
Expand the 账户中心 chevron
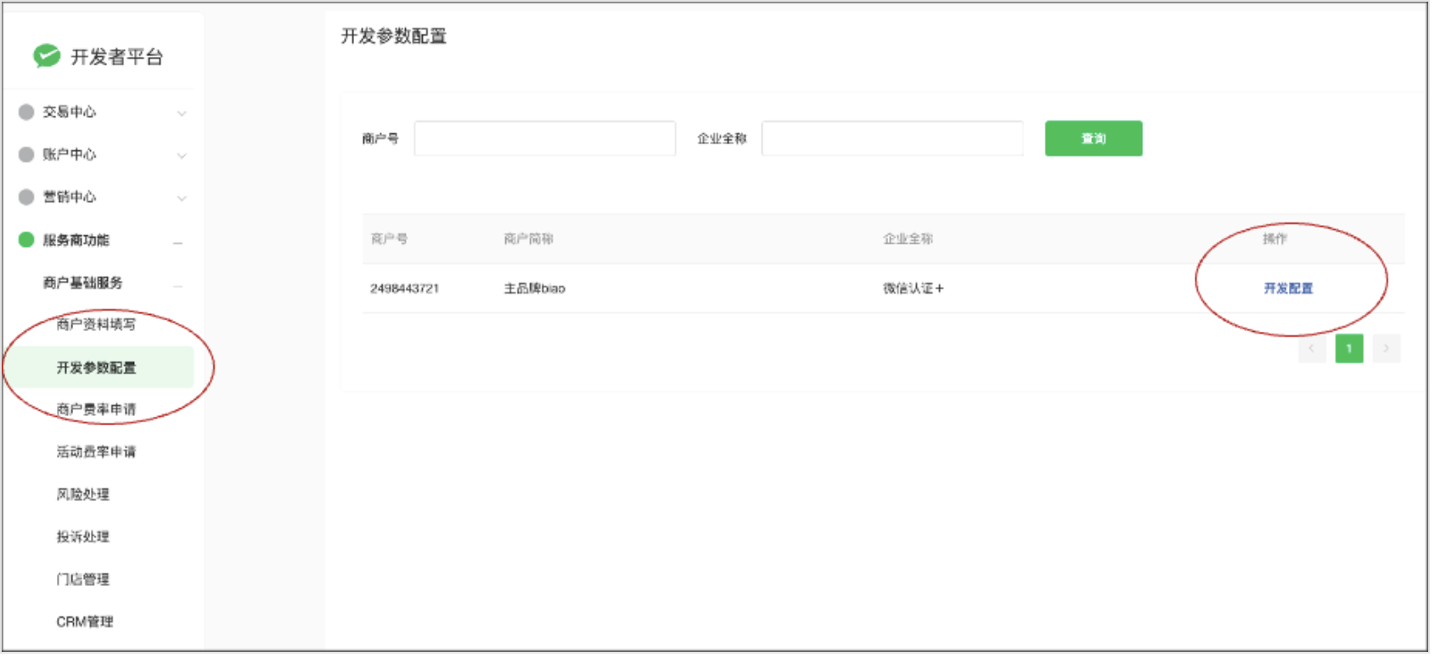[181, 155]
